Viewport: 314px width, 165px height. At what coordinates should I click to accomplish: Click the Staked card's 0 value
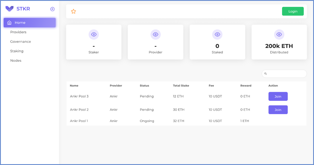(217, 46)
